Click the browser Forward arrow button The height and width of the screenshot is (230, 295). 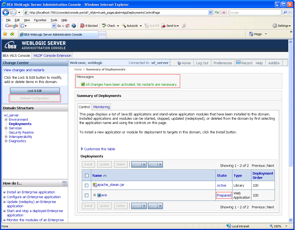coord(13,13)
